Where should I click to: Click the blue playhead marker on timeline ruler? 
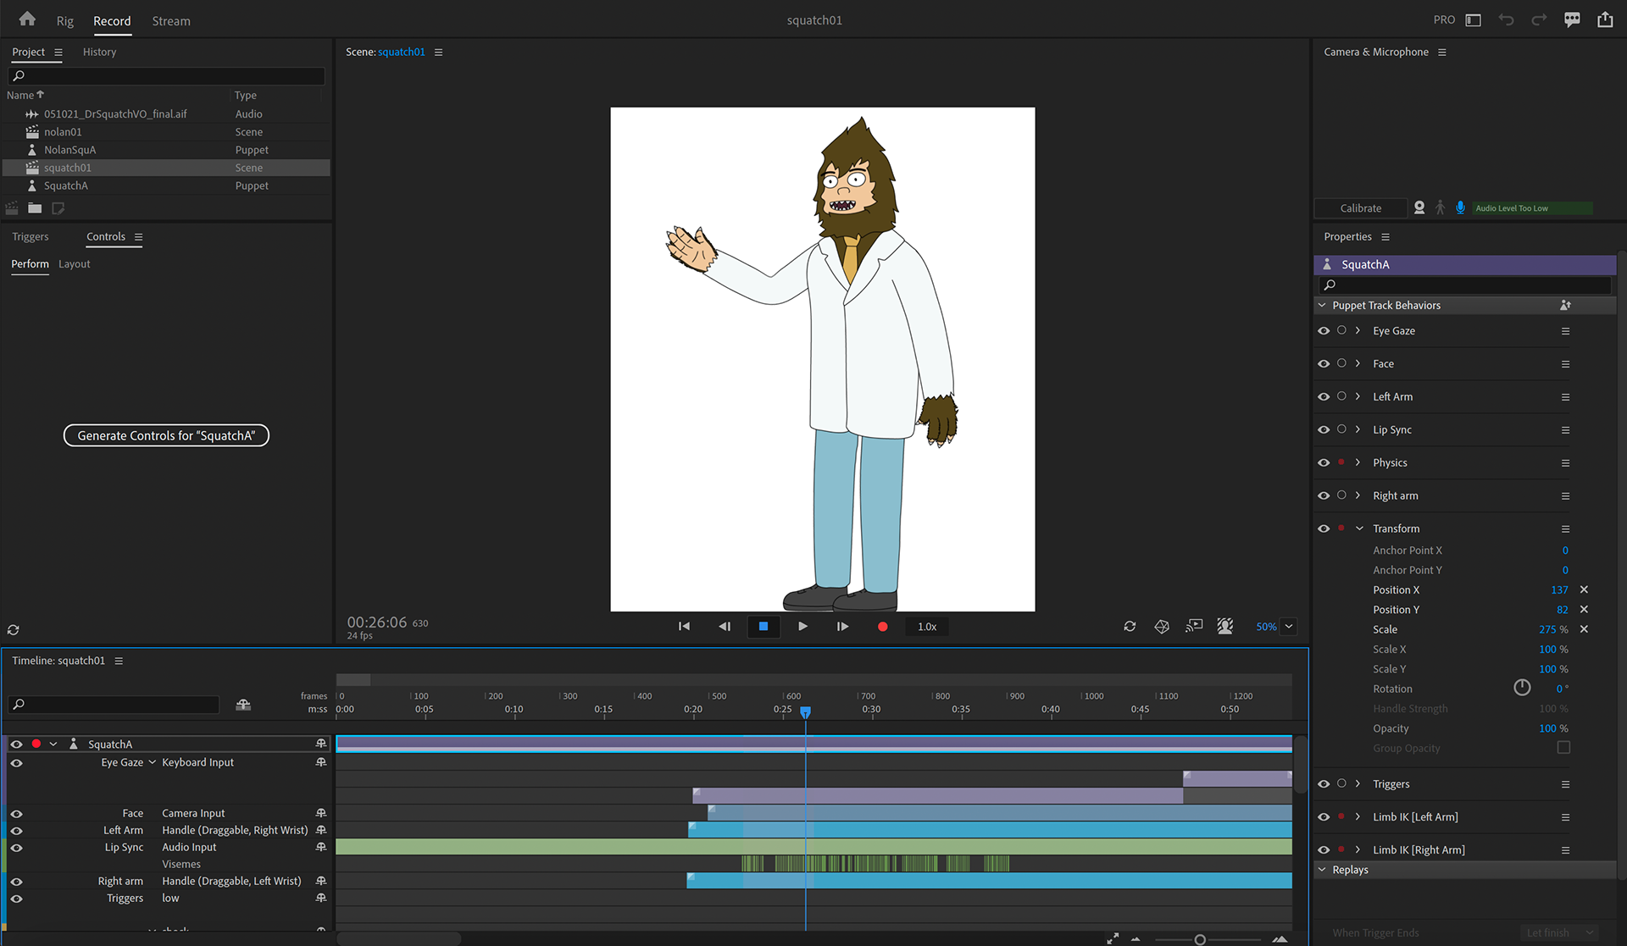[x=806, y=712]
